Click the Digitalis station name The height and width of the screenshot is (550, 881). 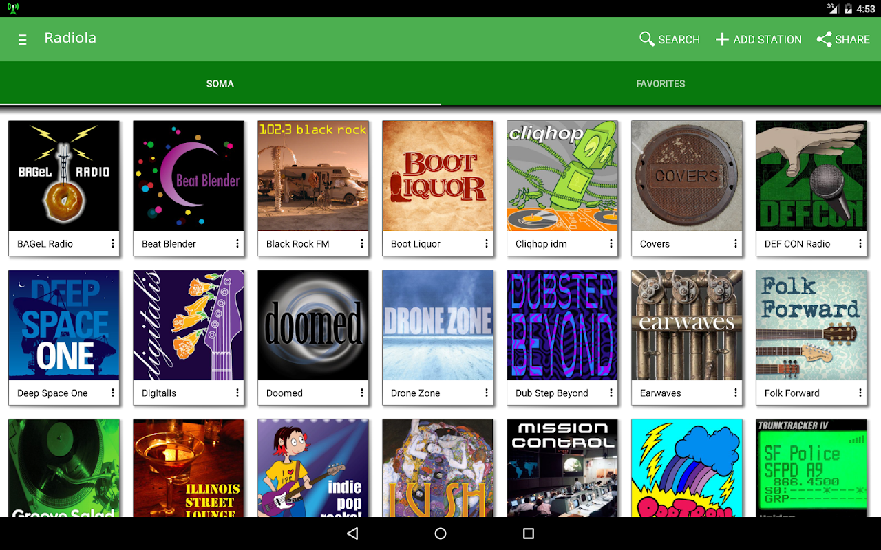[x=159, y=393]
